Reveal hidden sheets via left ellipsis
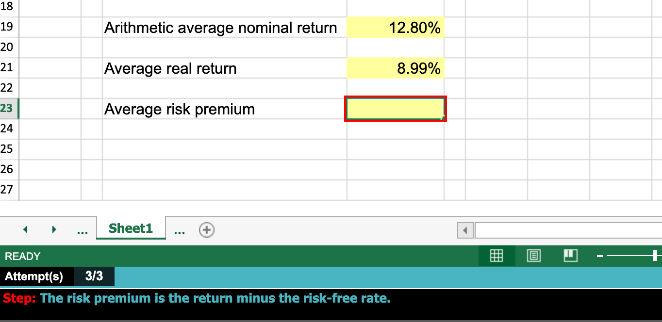Viewport: 662px width, 322px height. tap(83, 229)
